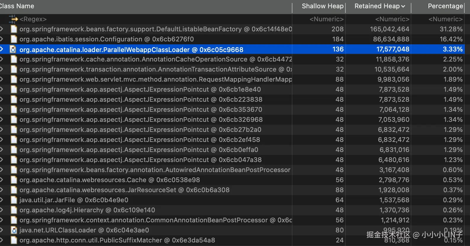Screen dimensions: 470x246
Task: Select retained heap value 165,042,464
Action: [x=389, y=29]
